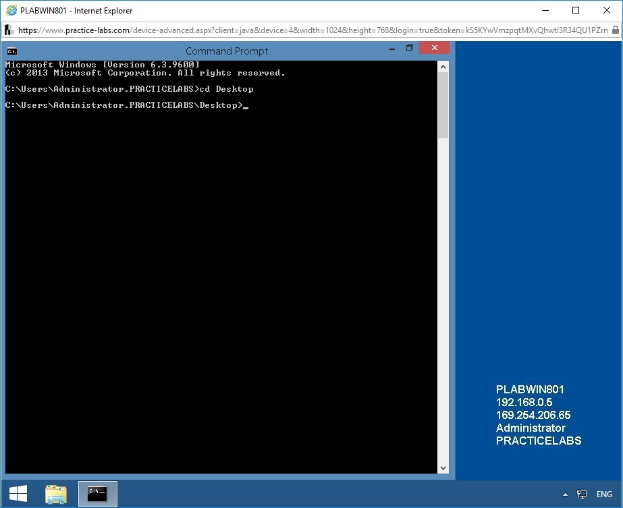
Task: Open File Explorer from the taskbar
Action: 56,494
